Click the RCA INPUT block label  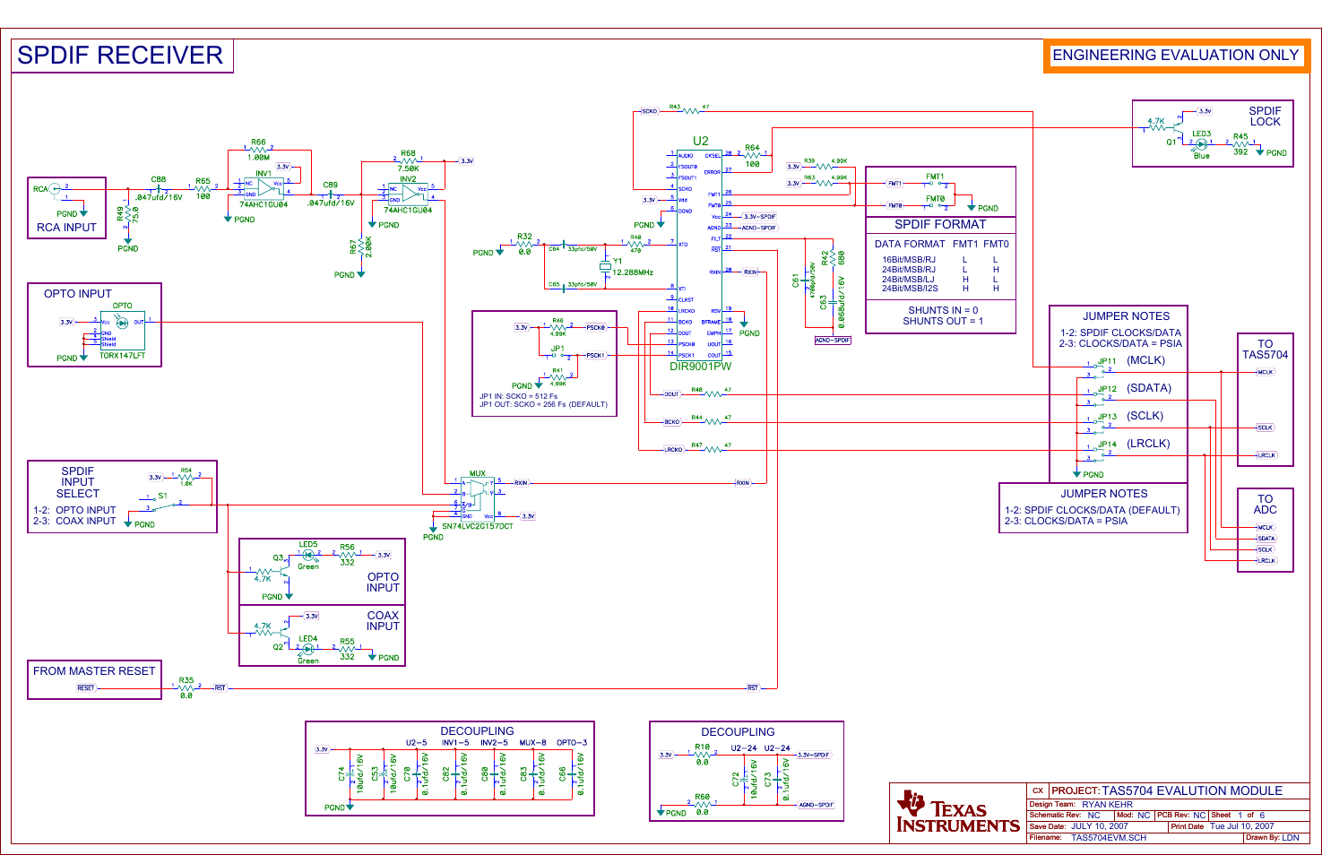[66, 228]
